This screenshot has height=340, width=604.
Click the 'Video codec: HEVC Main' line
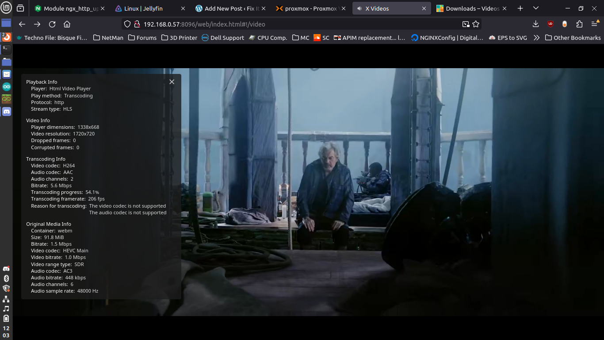(x=60, y=251)
